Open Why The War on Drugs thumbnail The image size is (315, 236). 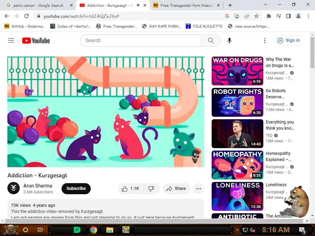237,71
